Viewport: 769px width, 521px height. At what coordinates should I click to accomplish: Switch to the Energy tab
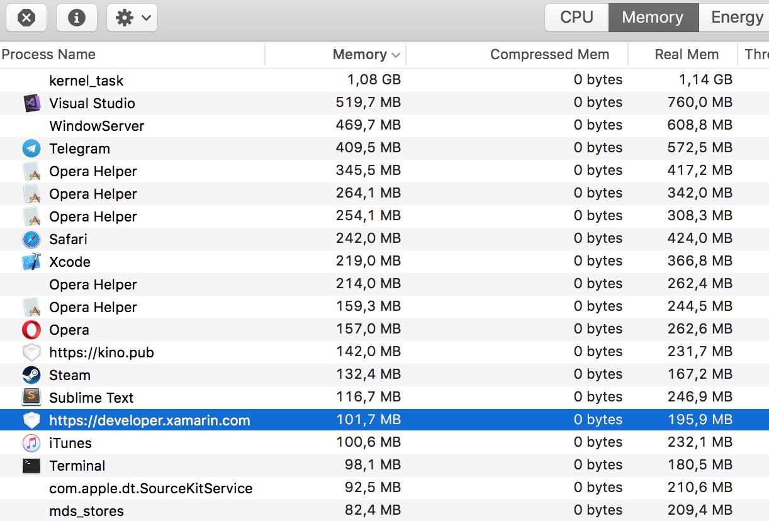[x=736, y=18]
